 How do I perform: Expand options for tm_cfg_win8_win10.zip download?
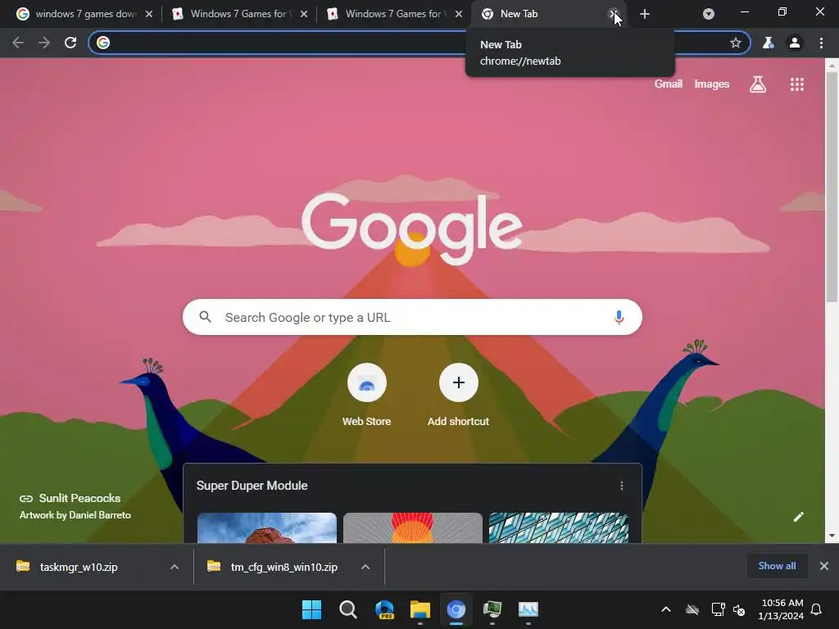coord(365,567)
